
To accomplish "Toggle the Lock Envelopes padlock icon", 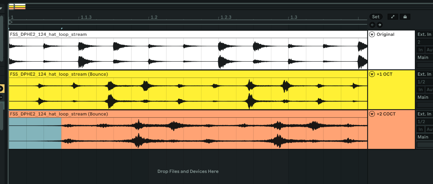I will click(405, 17).
